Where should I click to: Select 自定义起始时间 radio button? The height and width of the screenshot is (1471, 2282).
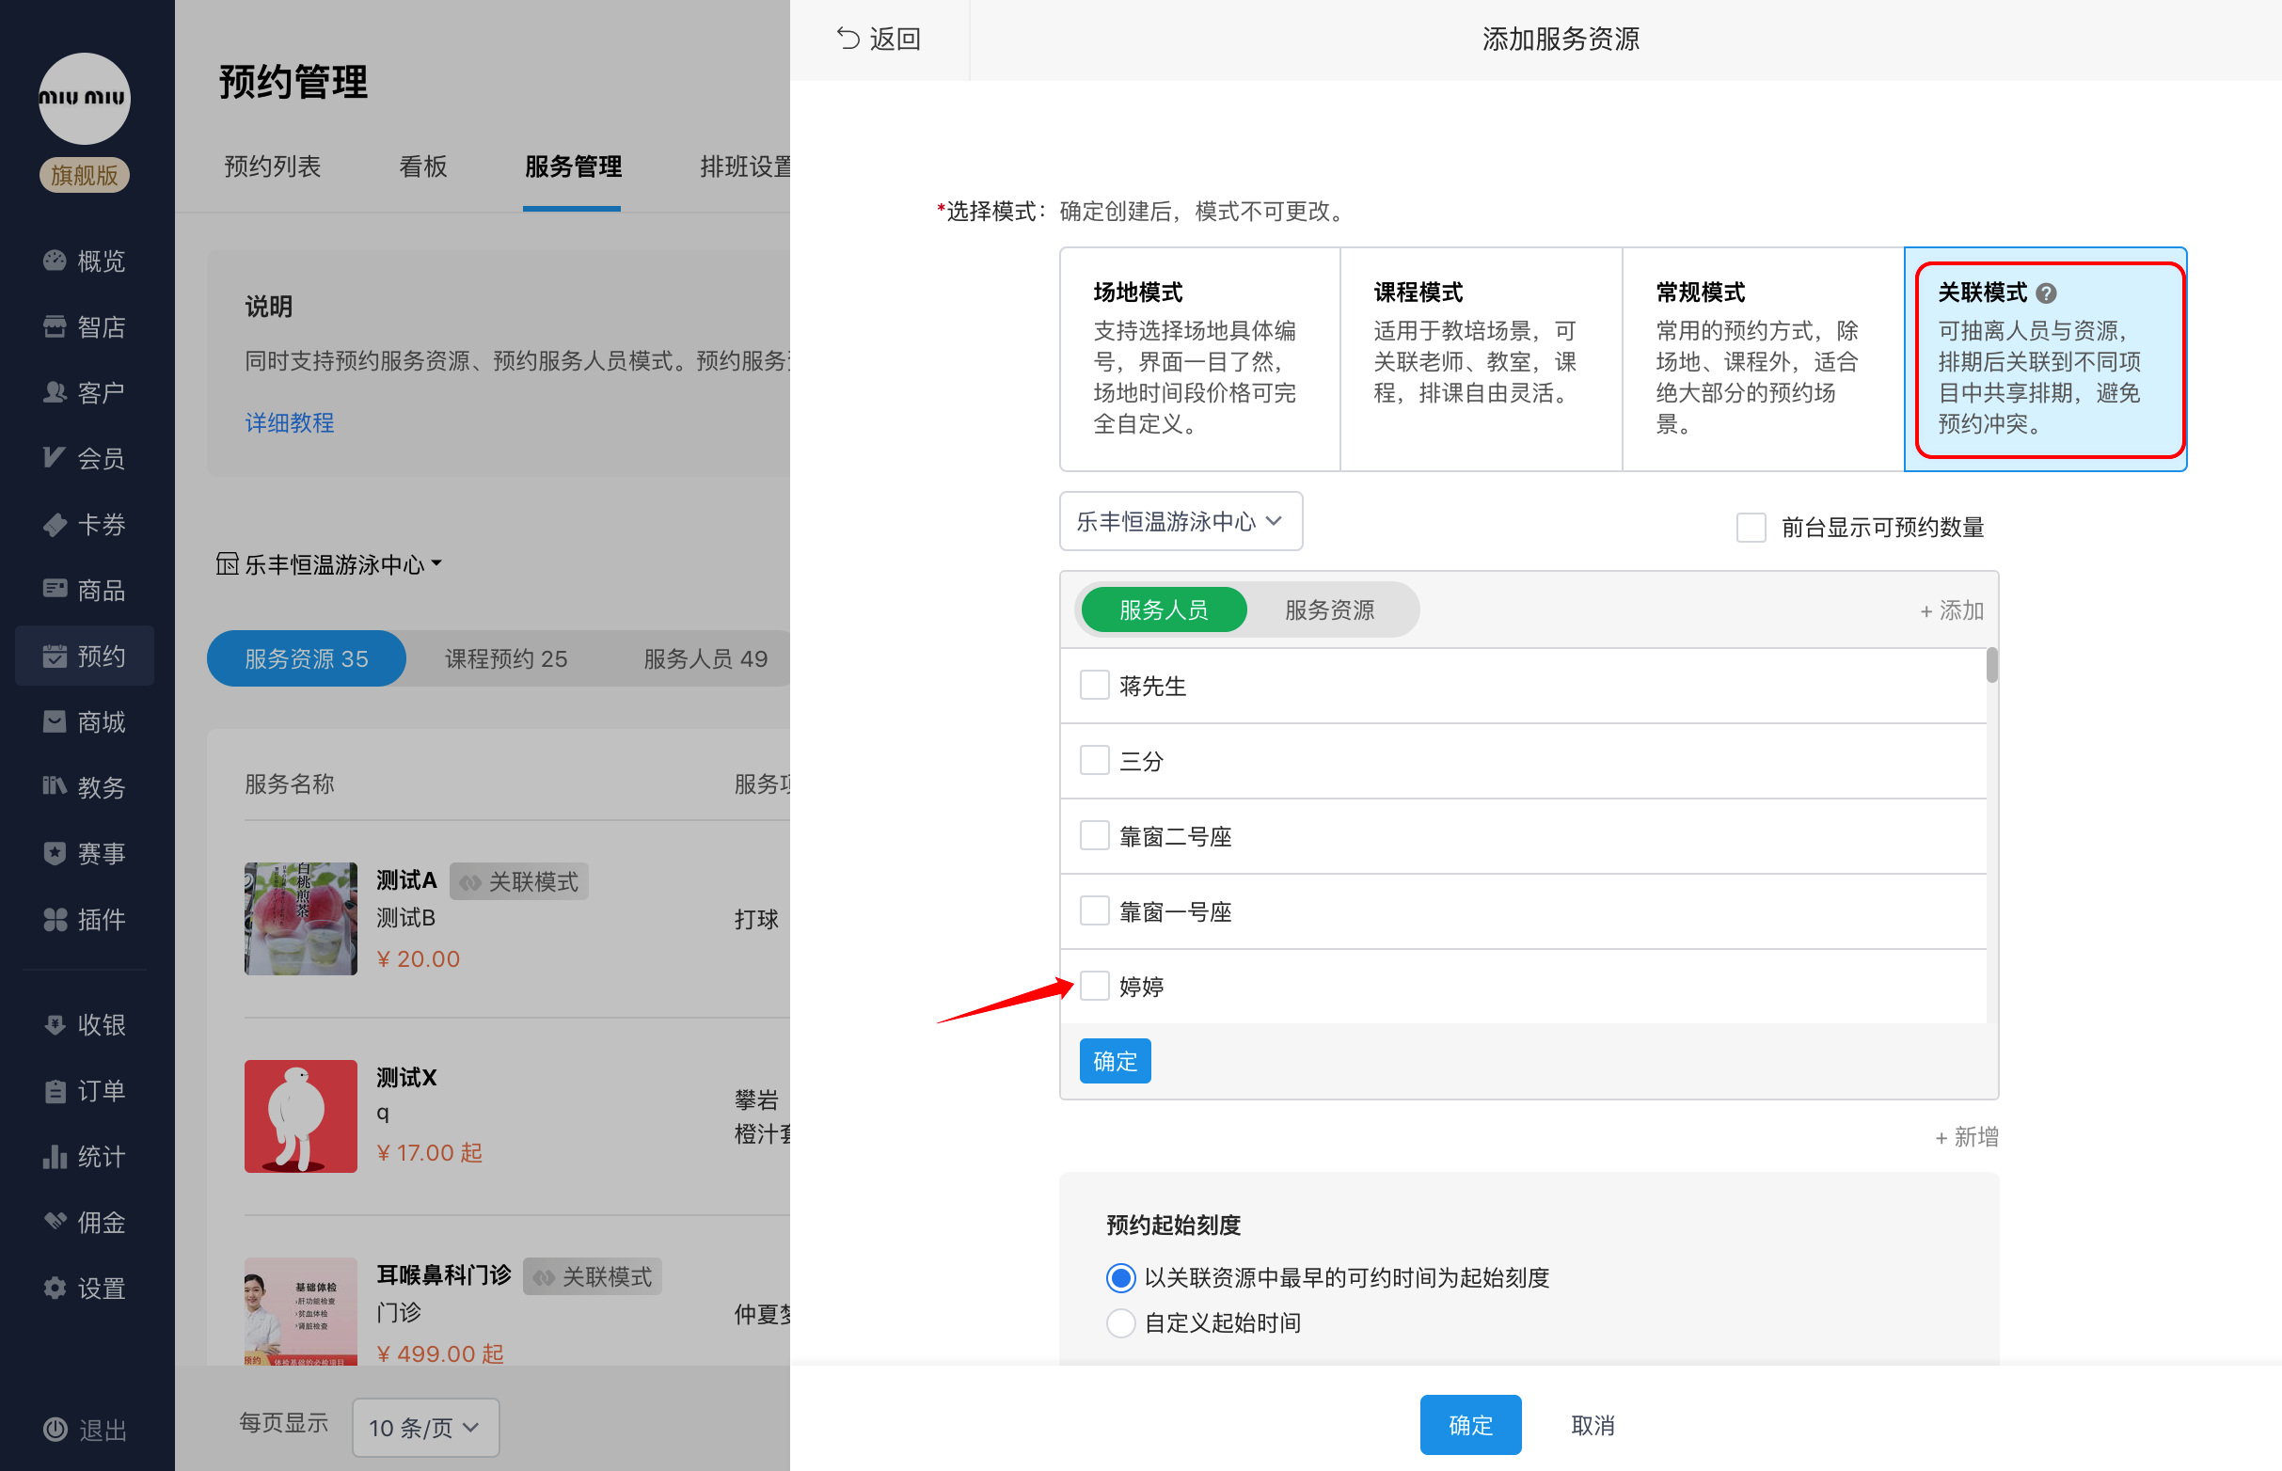coord(1120,1323)
